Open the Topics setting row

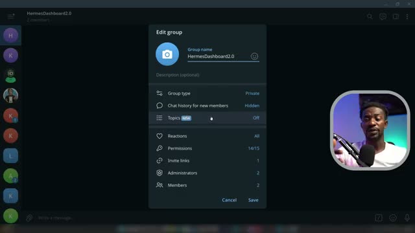[x=207, y=118]
